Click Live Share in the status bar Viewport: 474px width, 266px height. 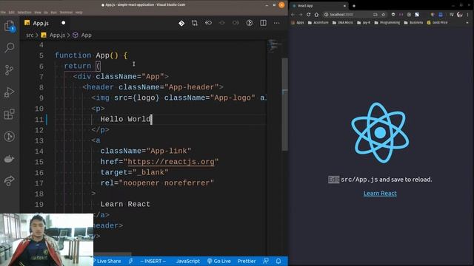click(x=107, y=261)
